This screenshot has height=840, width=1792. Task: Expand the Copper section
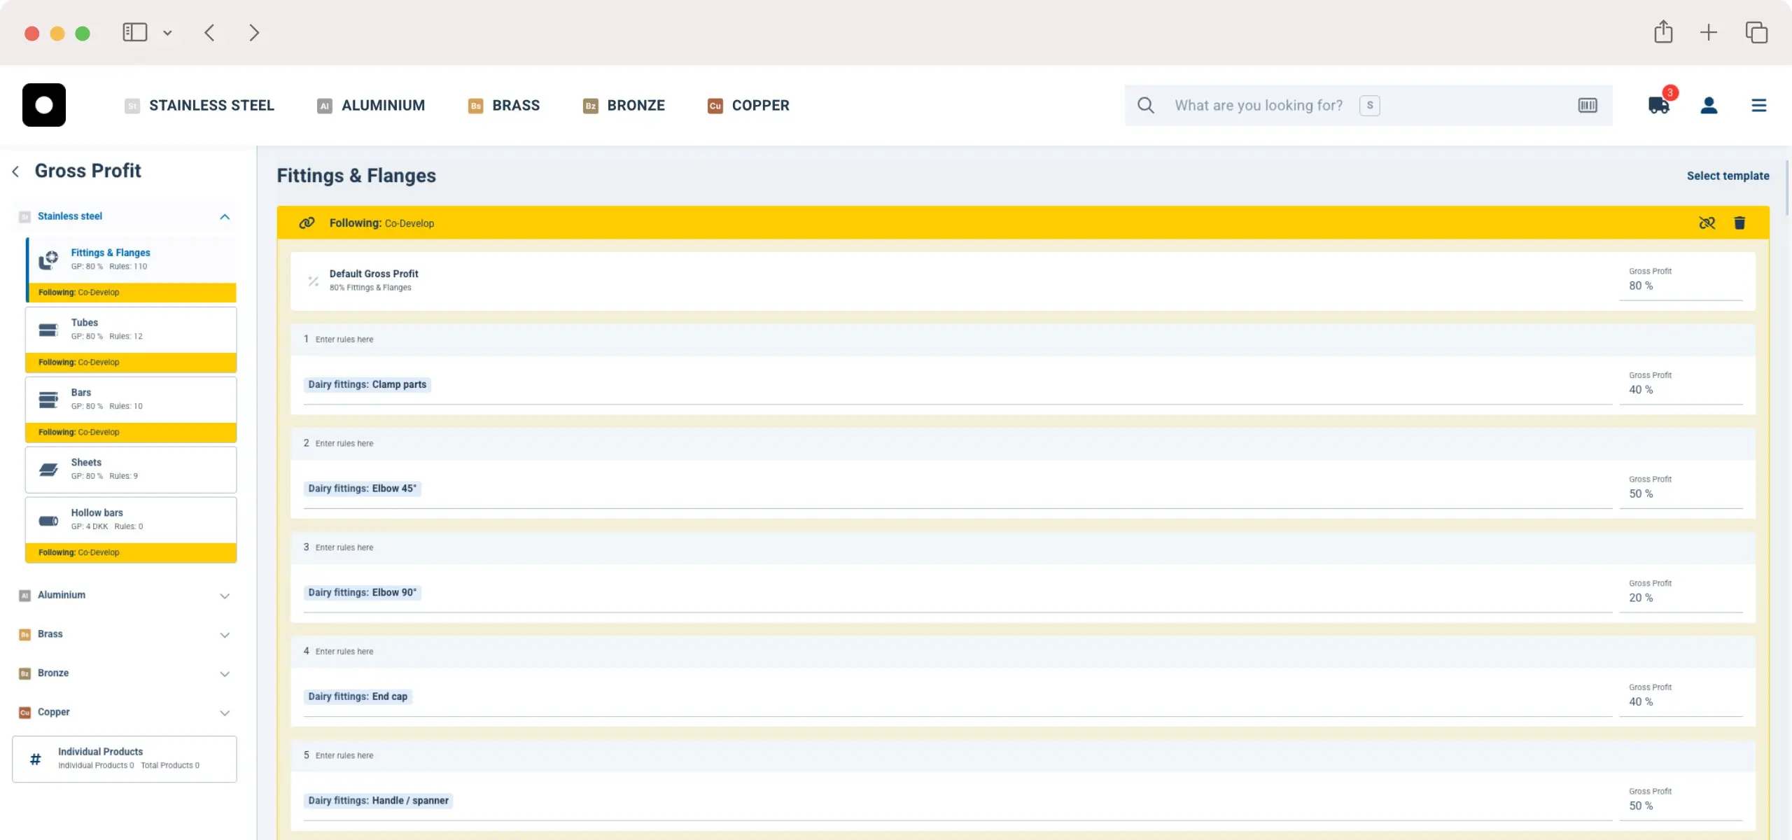[224, 713]
